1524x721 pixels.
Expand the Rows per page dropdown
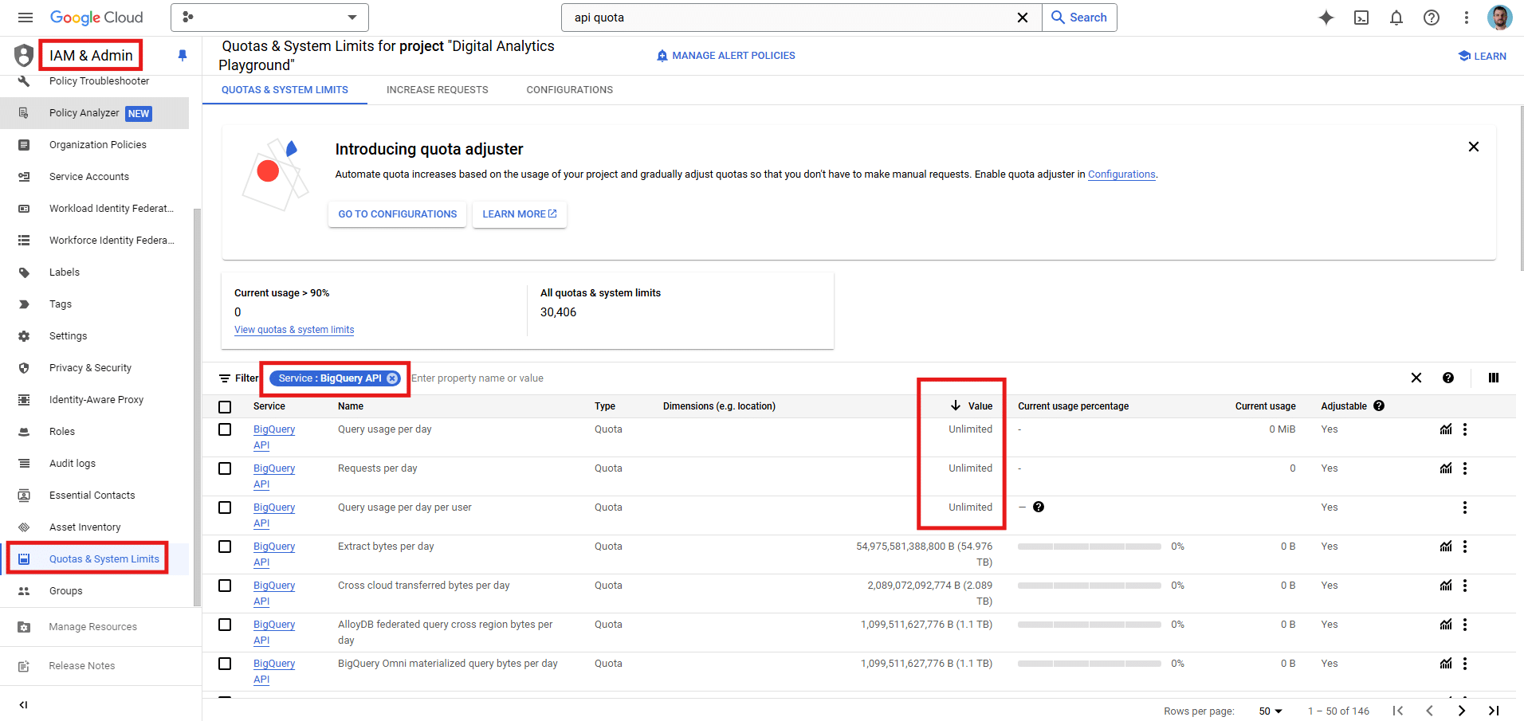click(1271, 711)
